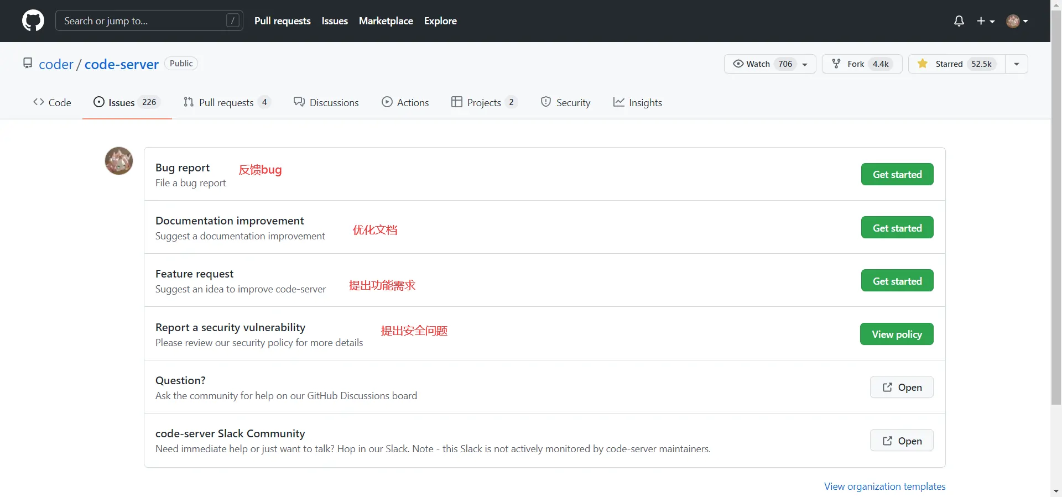The image size is (1062, 497).
Task: Open the Actions tab
Action: pos(405,102)
